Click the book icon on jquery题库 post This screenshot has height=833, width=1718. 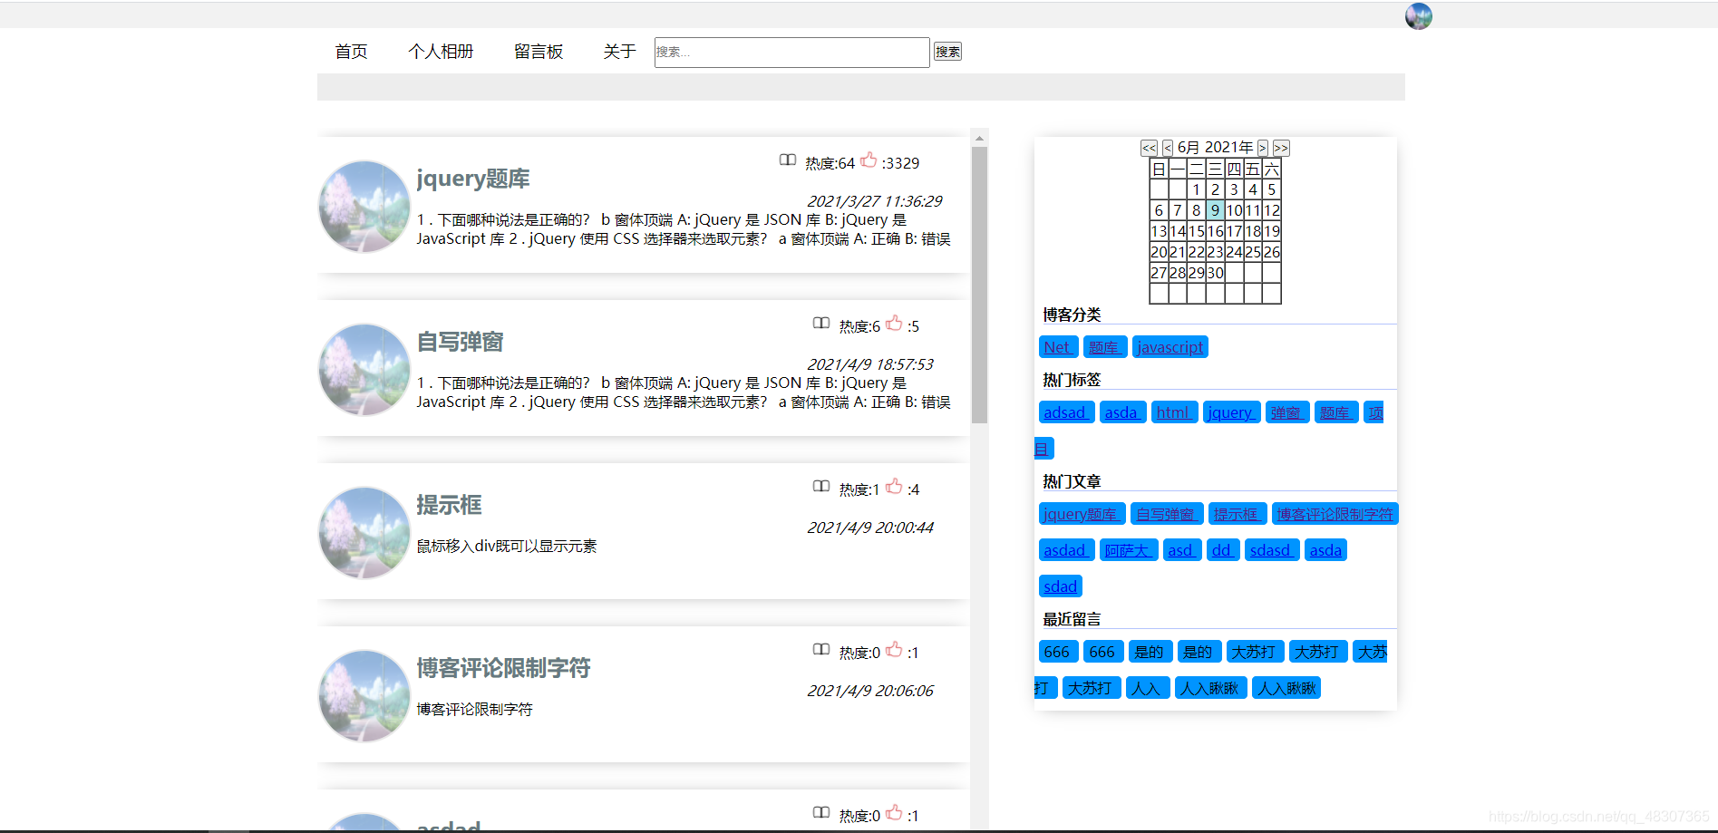(787, 160)
